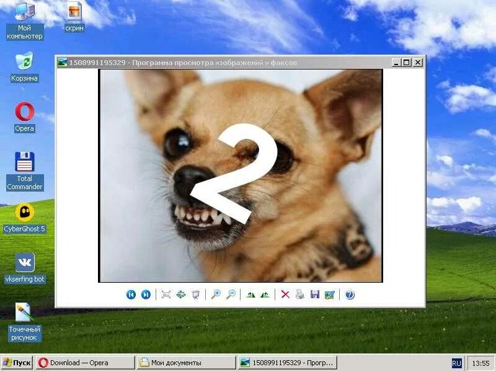Click RU language indicator in tray
Screen dimensions: 496x372
point(456,363)
